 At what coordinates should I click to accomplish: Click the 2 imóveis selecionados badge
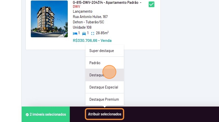click(x=46, y=114)
